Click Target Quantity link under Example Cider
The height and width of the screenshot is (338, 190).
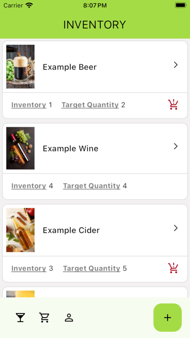pyautogui.click(x=92, y=269)
